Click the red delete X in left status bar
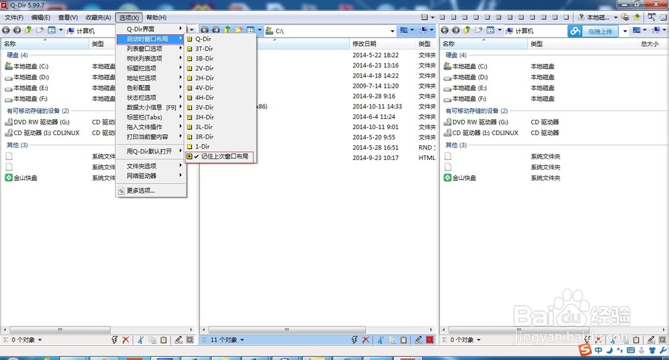This screenshot has height=360, width=669. [x=126, y=340]
